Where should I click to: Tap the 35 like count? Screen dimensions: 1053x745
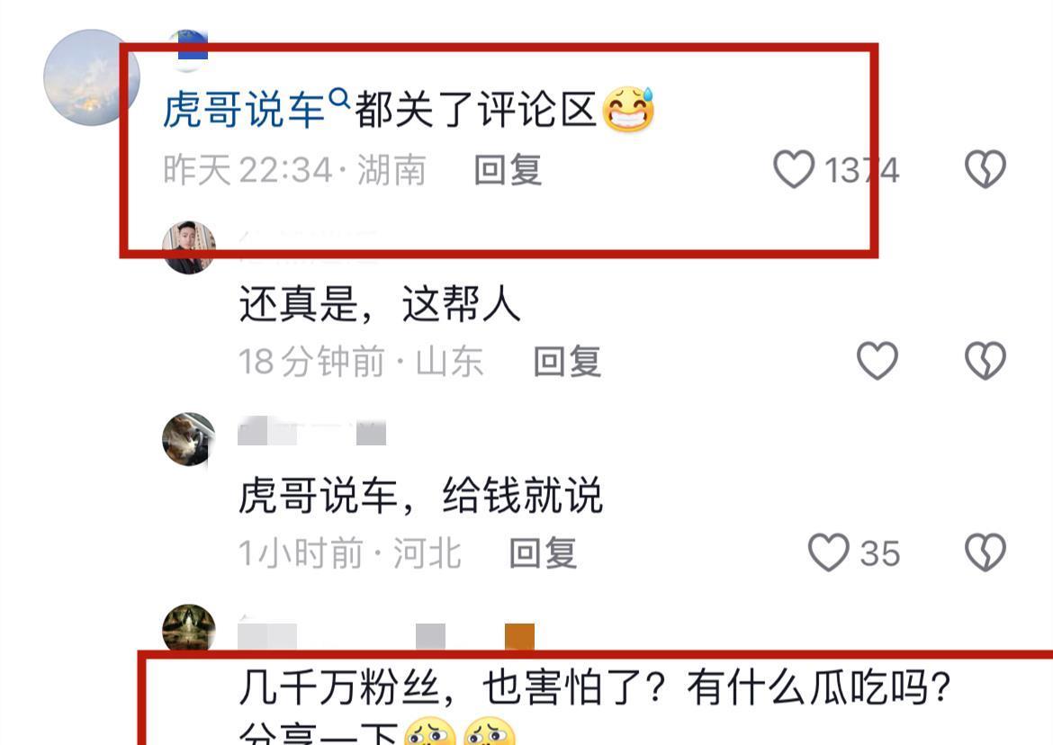point(879,553)
